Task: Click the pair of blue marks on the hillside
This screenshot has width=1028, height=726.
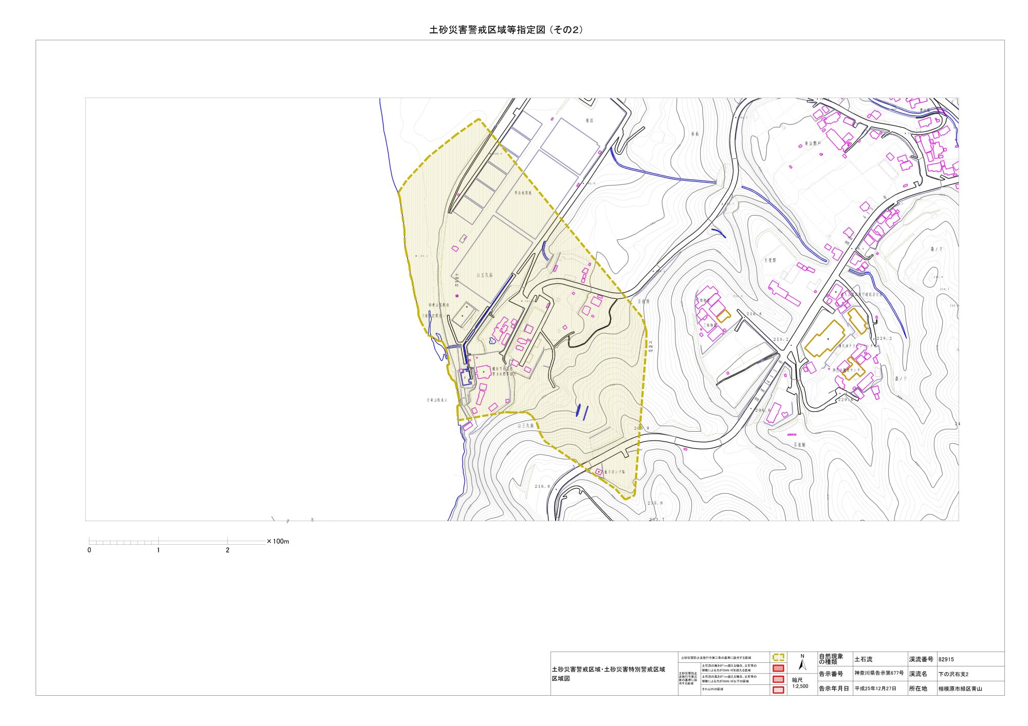Action: click(581, 411)
